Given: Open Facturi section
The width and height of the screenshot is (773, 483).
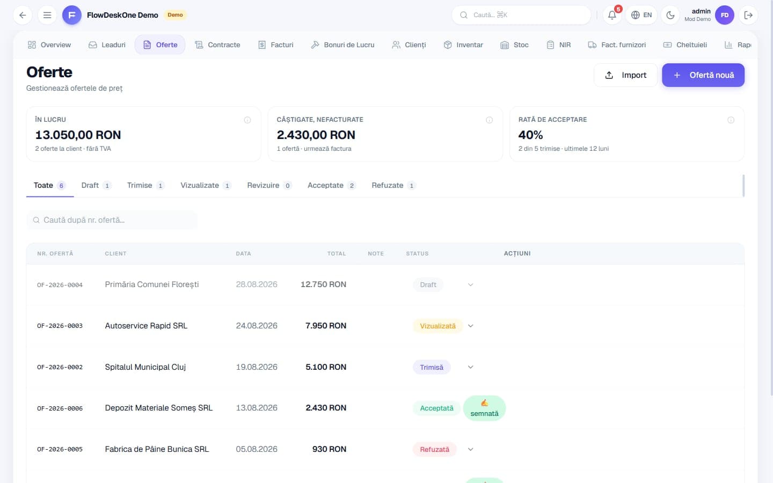Looking at the screenshot, I should tap(276, 45).
